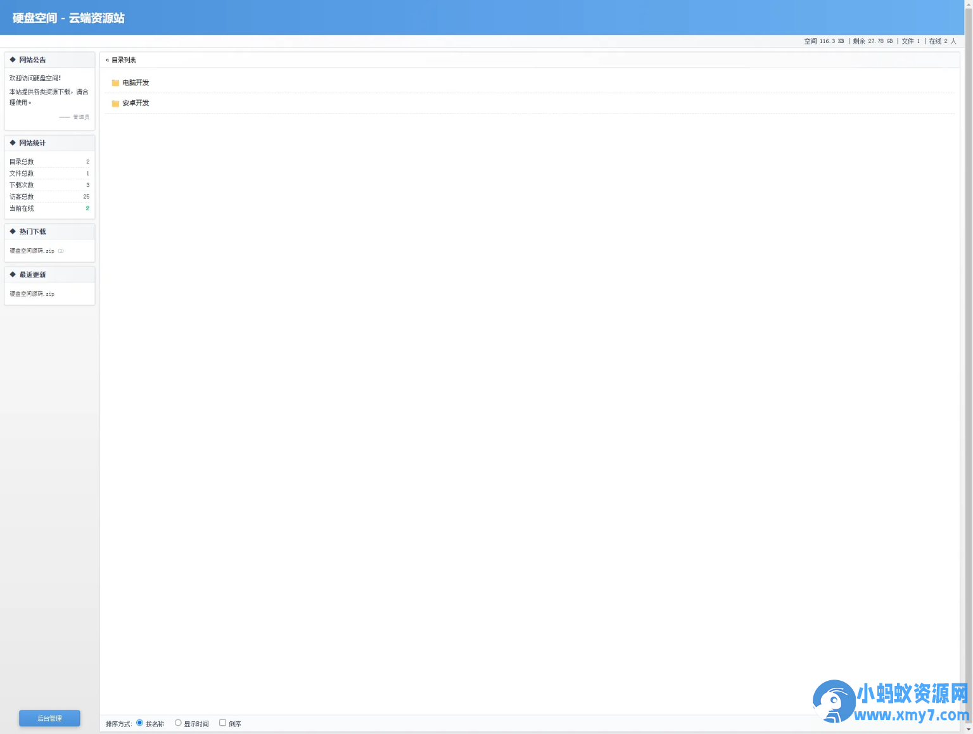
Task: Click the folder icon beside 安卓开发
Action: point(115,103)
